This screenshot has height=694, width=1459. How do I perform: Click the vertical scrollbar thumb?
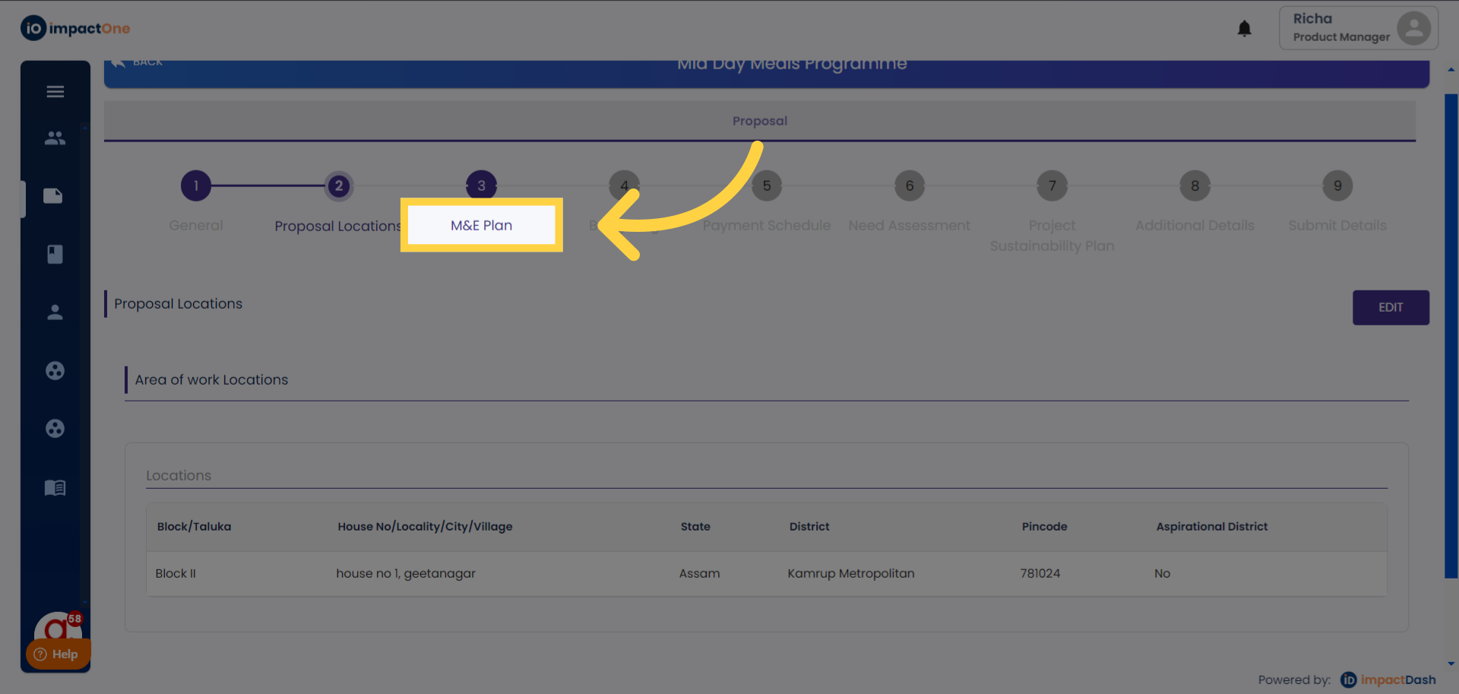1451,336
